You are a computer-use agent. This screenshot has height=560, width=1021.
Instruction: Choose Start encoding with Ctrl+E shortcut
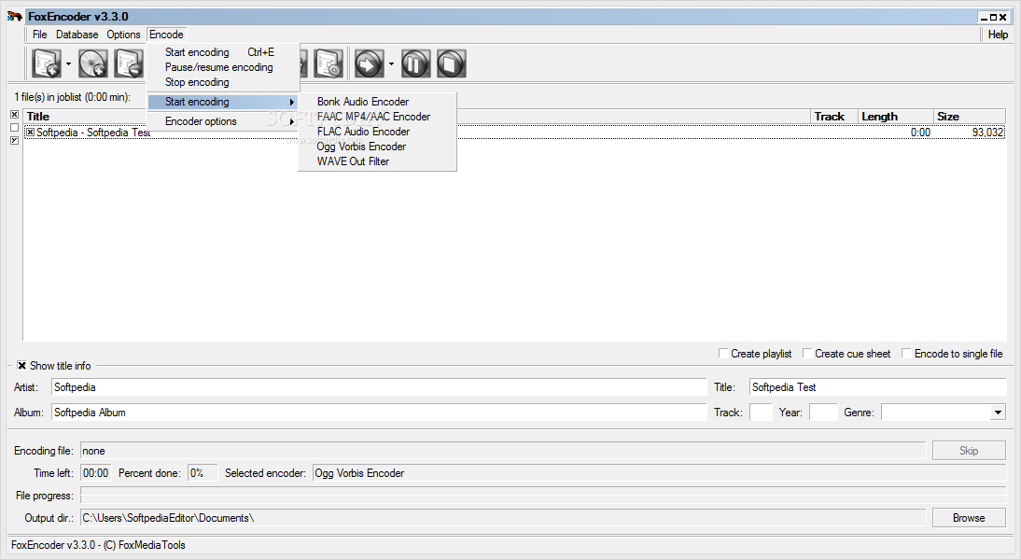(x=223, y=52)
